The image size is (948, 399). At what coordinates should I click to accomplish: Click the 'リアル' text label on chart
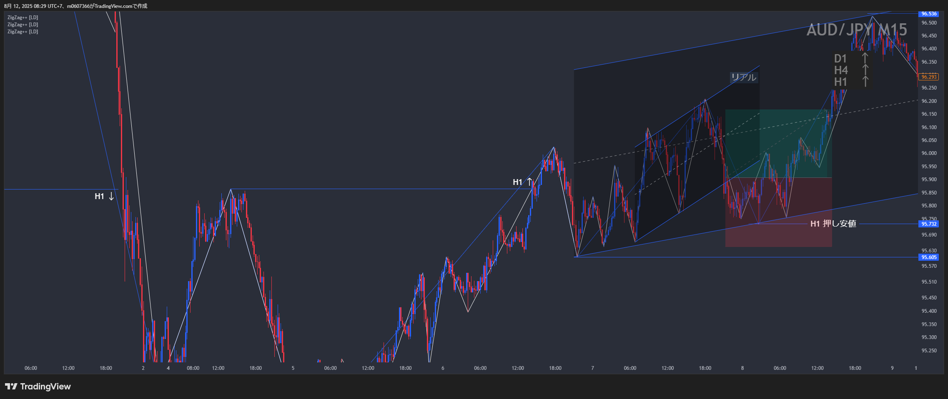(743, 77)
